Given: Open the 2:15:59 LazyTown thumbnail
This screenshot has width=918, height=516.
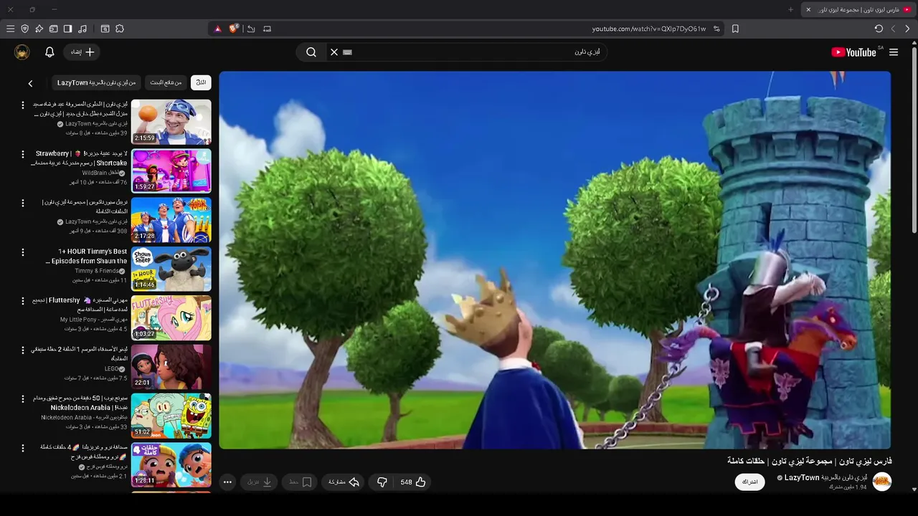Looking at the screenshot, I should pyautogui.click(x=171, y=122).
